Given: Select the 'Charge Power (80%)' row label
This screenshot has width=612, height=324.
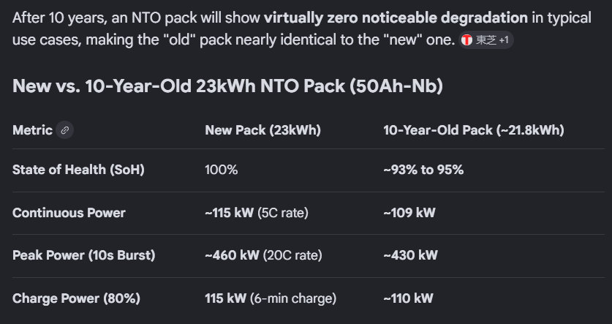Looking at the screenshot, I should [x=76, y=298].
